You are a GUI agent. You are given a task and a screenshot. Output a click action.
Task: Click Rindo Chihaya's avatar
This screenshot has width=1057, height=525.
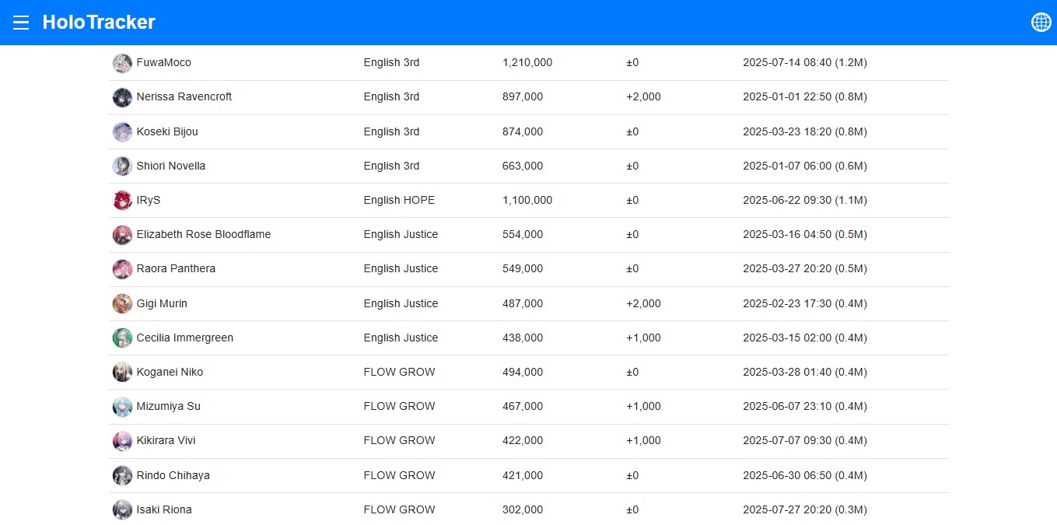(x=122, y=476)
